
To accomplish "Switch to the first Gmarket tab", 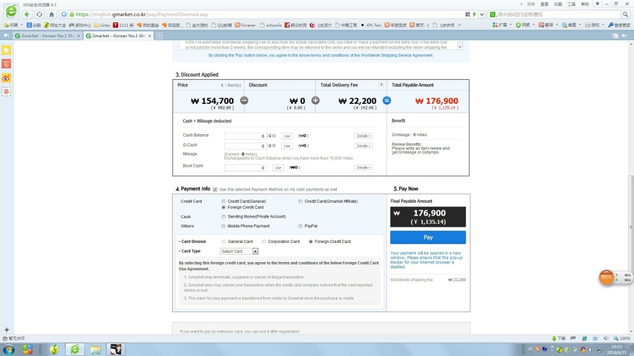I will 47,36.
